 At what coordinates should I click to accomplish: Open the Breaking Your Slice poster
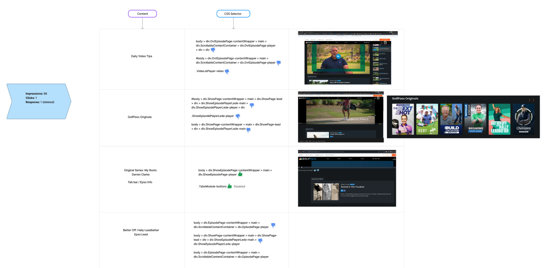pyautogui.click(x=475, y=119)
